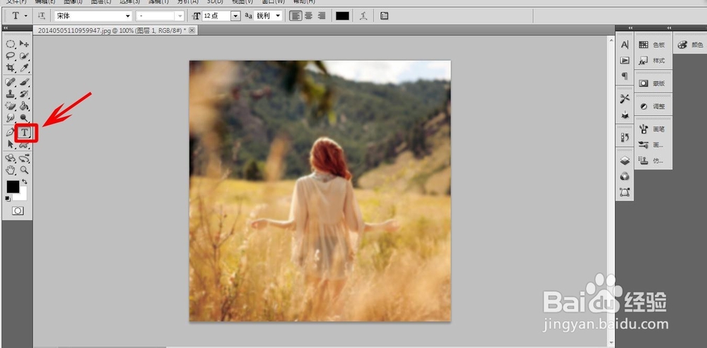Image resolution: width=707 pixels, height=348 pixels.
Task: Open the Tool Presets wrench icon
Action: (x=624, y=99)
